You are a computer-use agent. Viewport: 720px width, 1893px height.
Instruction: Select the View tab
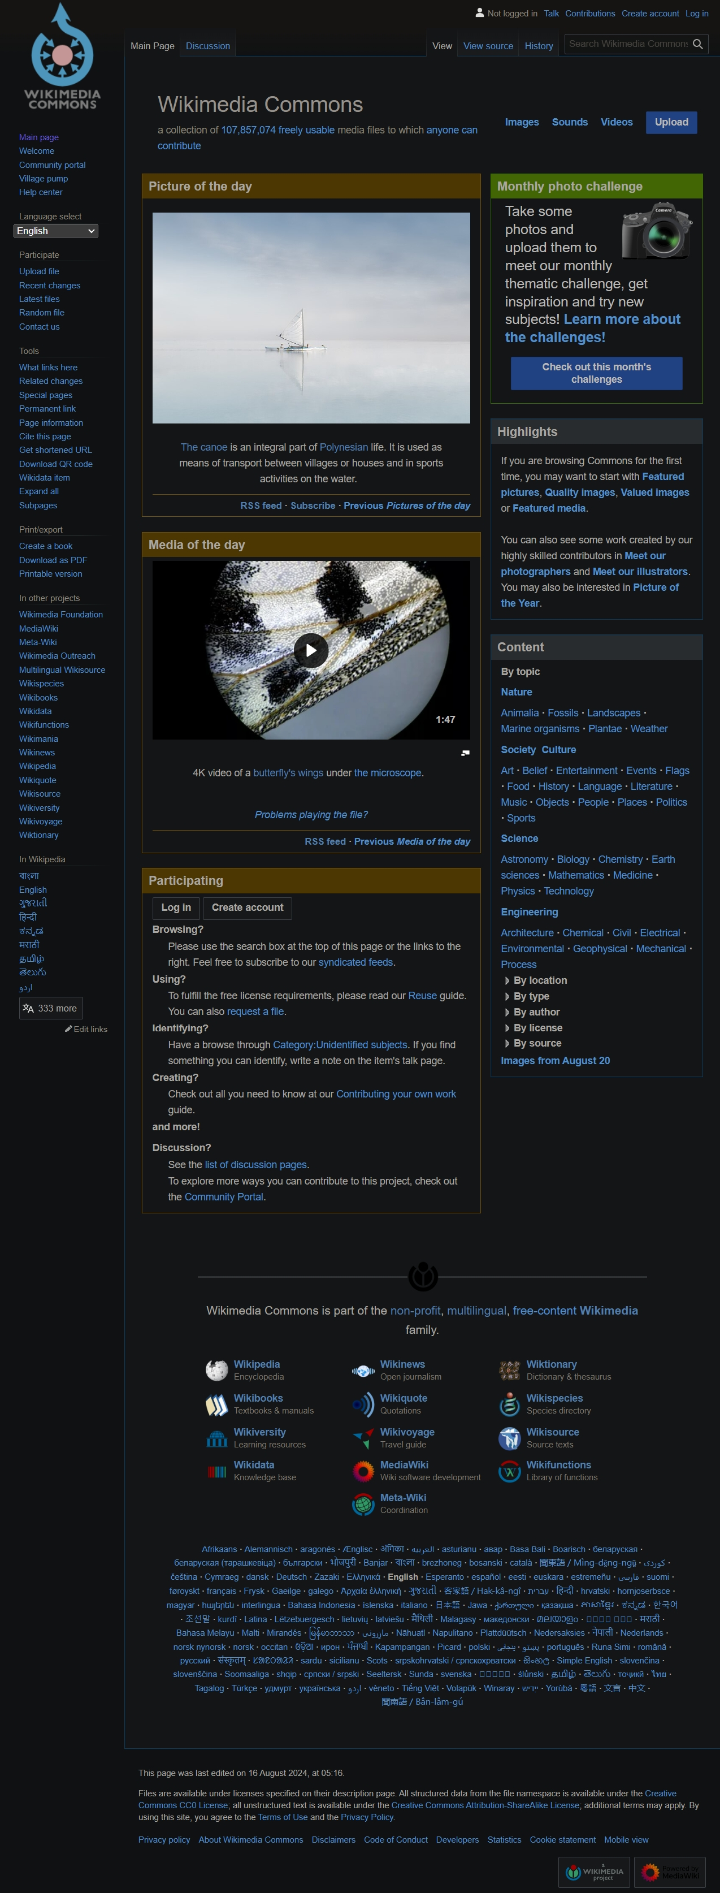(443, 46)
